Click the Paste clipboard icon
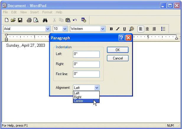This screenshot has width=182, height=129. point(68,20)
